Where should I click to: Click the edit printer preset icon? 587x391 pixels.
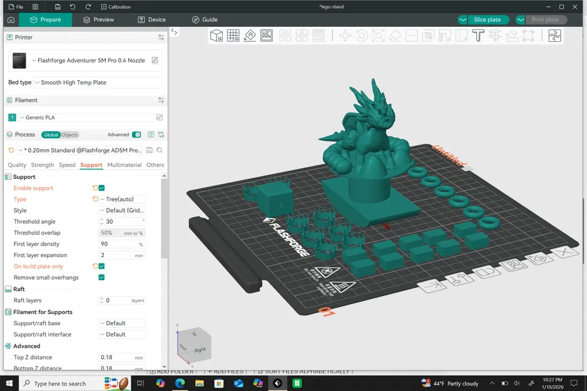155,61
